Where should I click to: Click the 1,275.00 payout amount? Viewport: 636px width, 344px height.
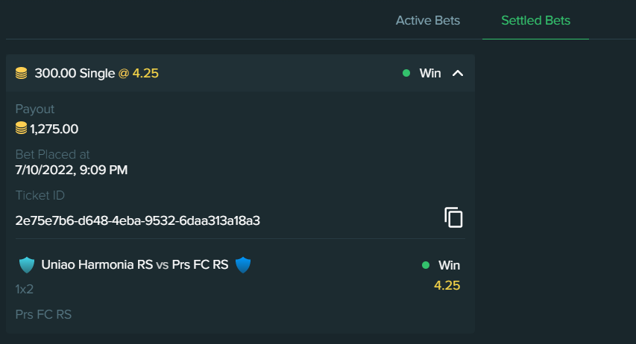(54, 129)
